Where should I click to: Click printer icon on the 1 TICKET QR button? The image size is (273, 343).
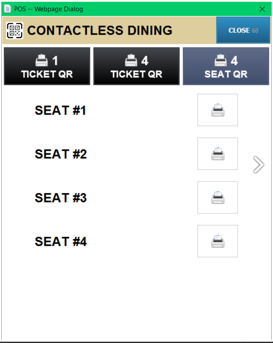[x=41, y=60]
